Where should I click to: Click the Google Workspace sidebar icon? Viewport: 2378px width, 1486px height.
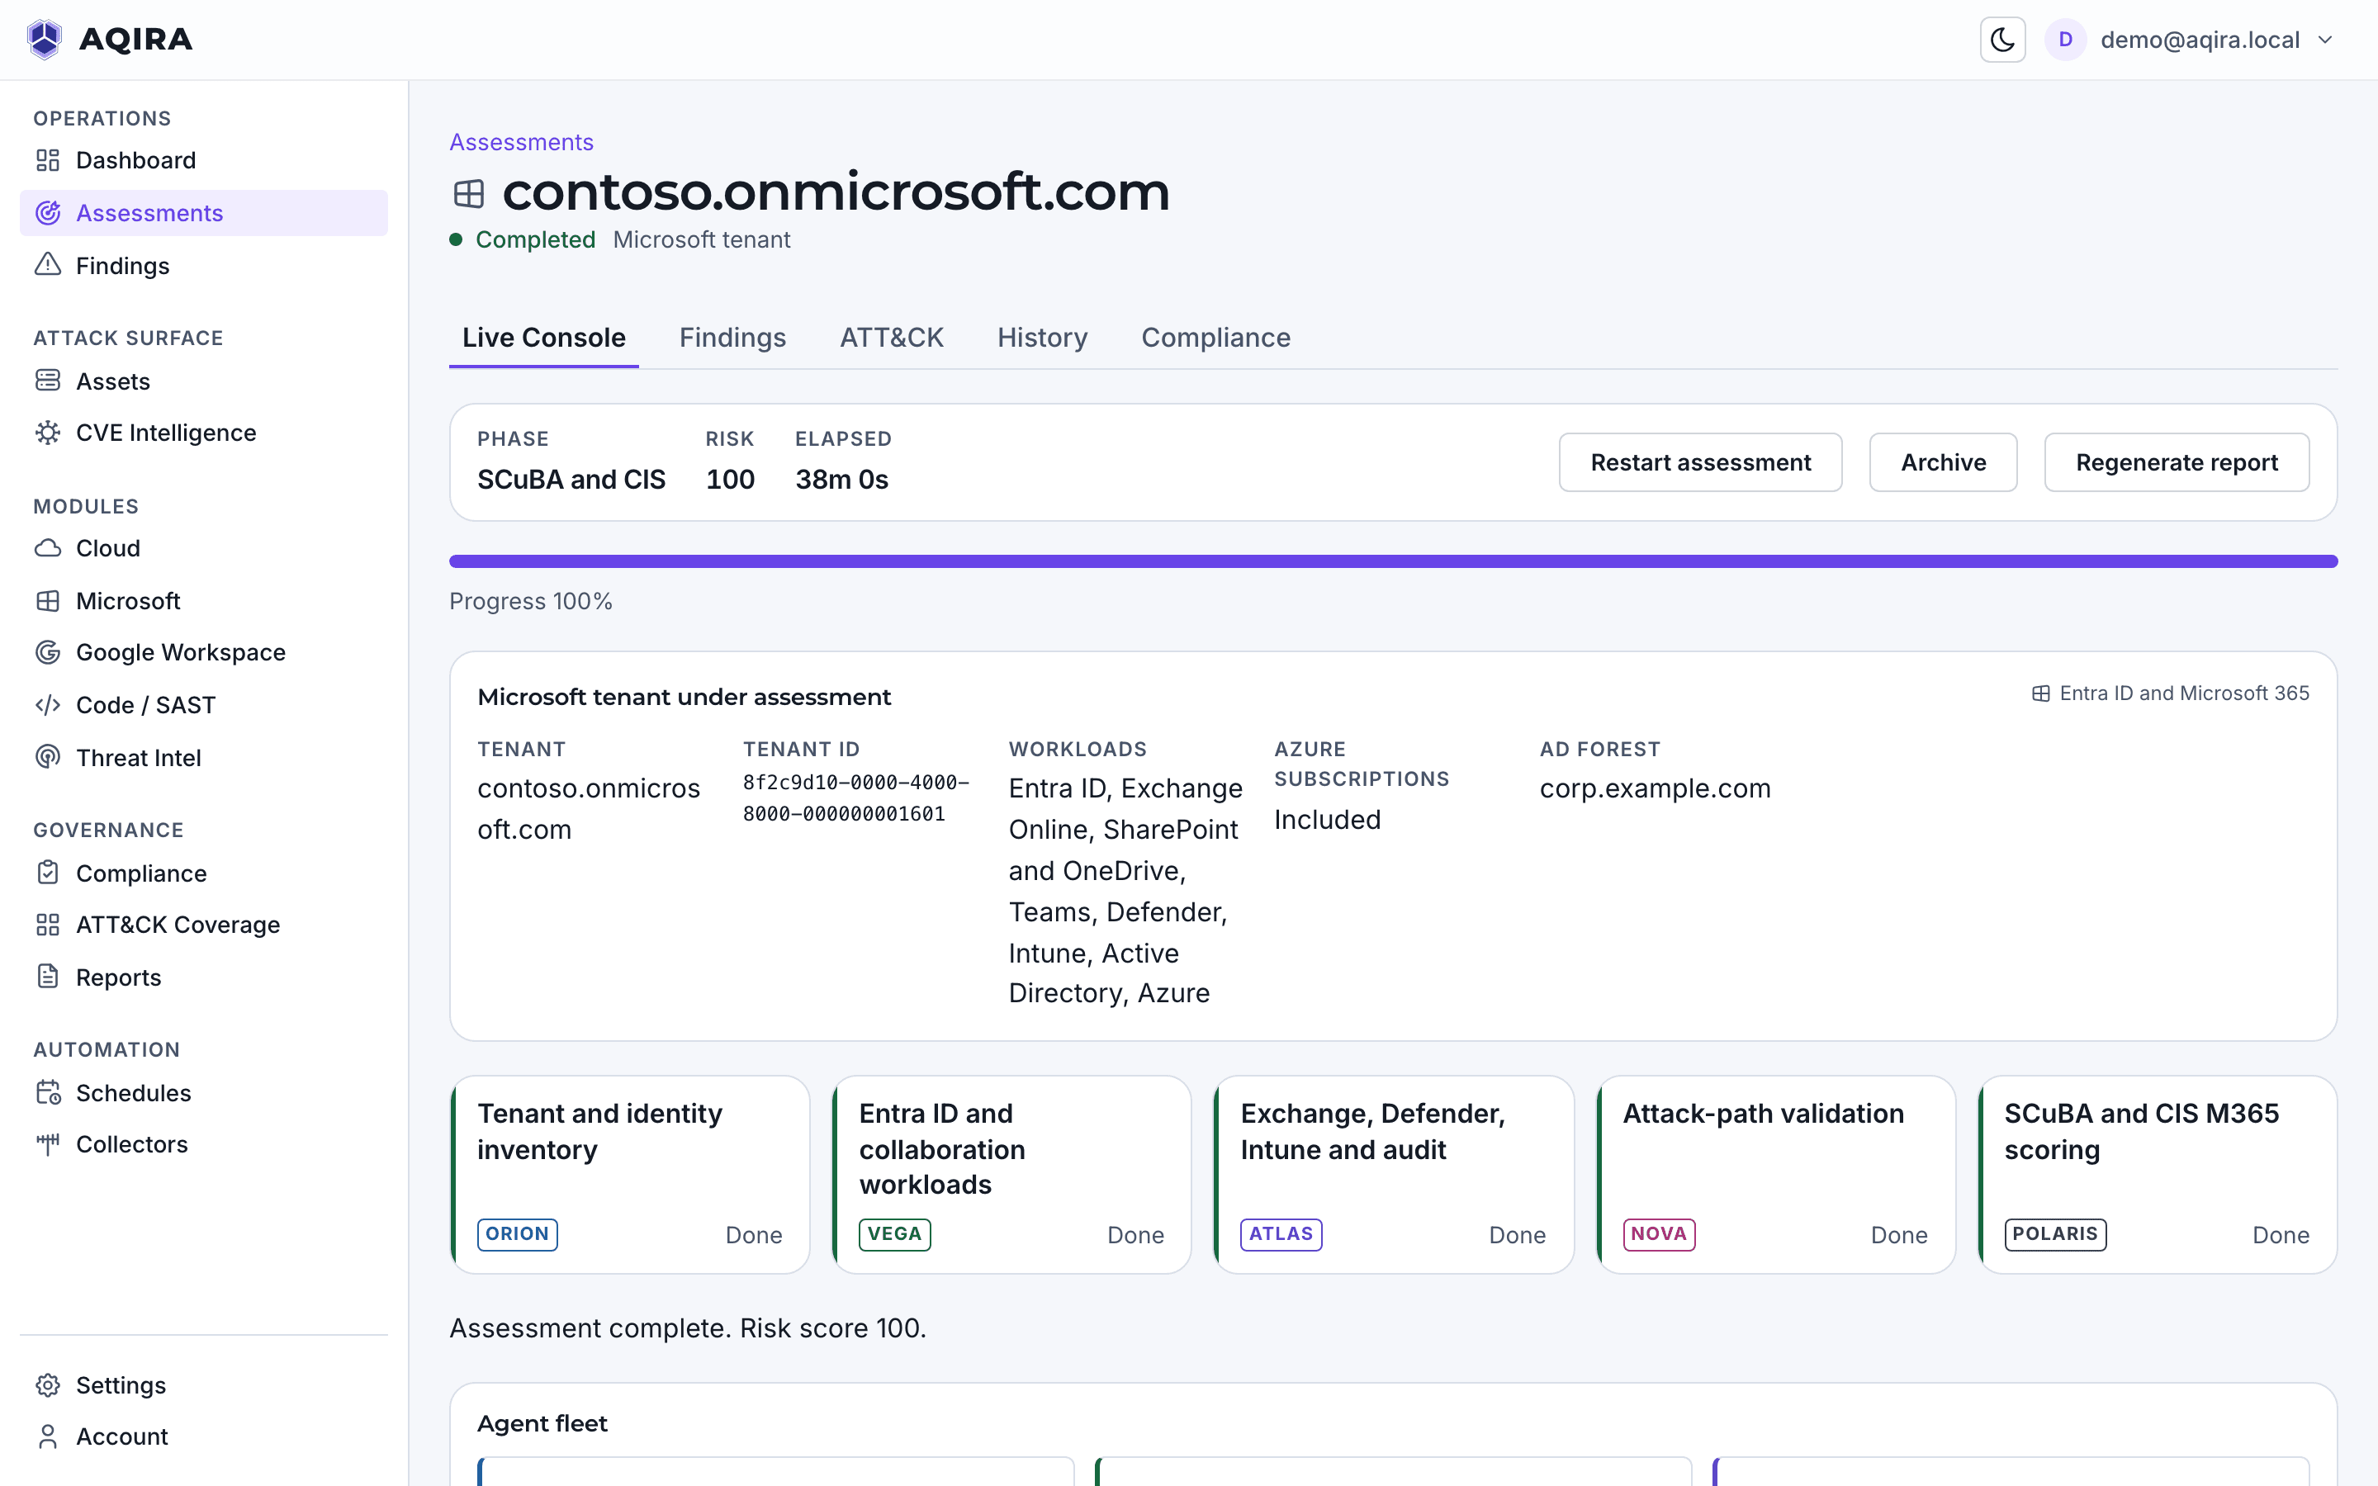[47, 652]
